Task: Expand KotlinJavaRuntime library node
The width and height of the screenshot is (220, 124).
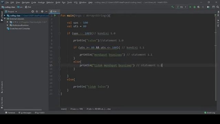Action: click(8, 25)
